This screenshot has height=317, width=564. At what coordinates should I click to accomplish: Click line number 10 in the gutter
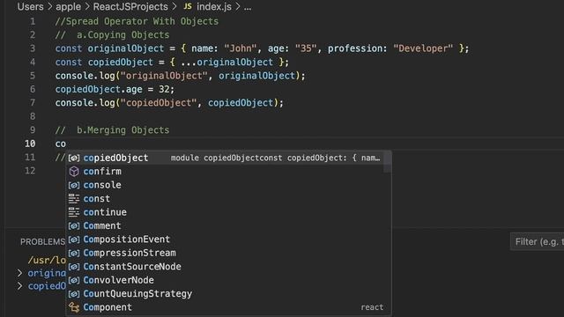[30, 144]
